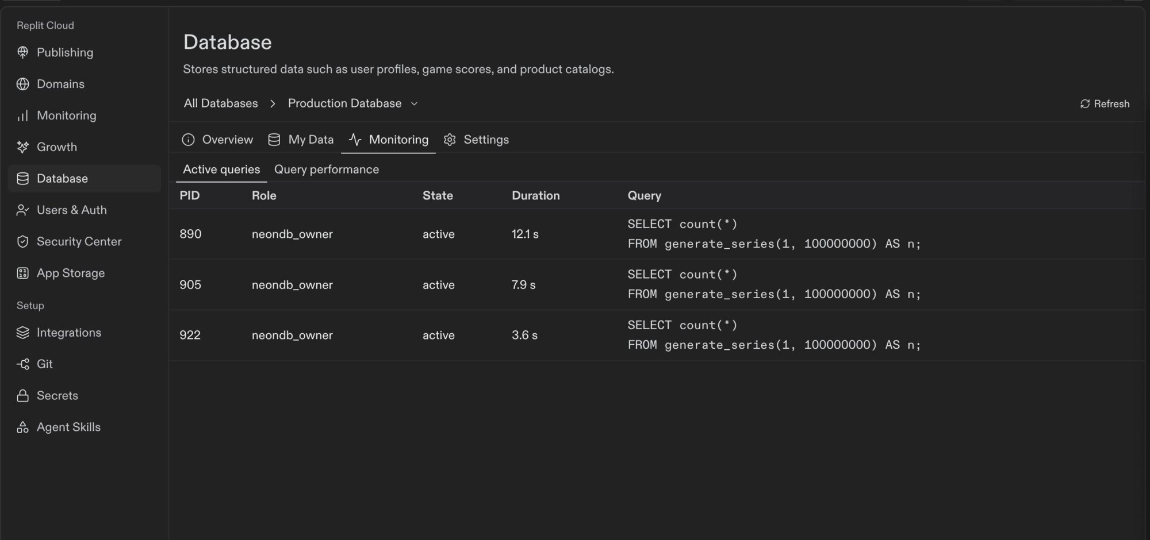Click the Duration column header
The image size is (1150, 540).
point(536,196)
